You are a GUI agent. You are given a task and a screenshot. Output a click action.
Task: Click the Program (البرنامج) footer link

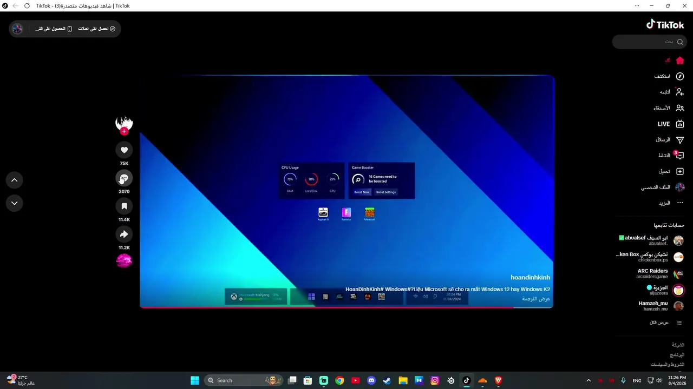[677, 355]
